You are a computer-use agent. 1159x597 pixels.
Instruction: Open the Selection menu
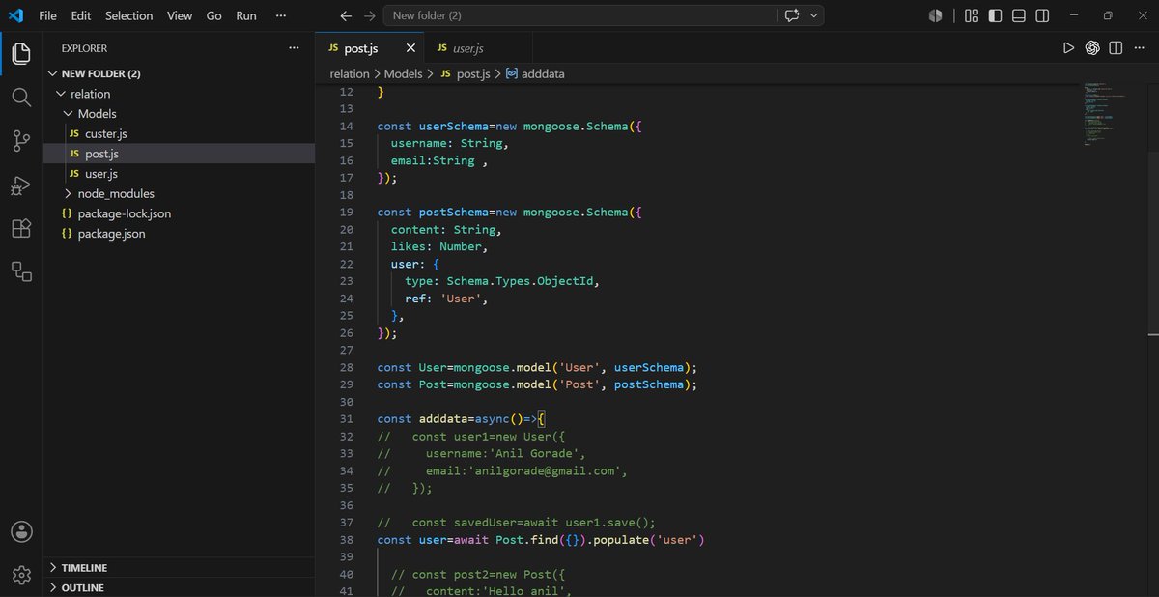(x=129, y=15)
